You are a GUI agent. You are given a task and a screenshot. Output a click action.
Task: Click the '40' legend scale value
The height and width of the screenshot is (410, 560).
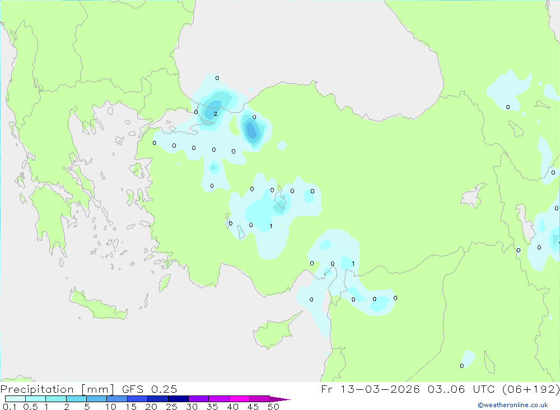[x=232, y=407]
